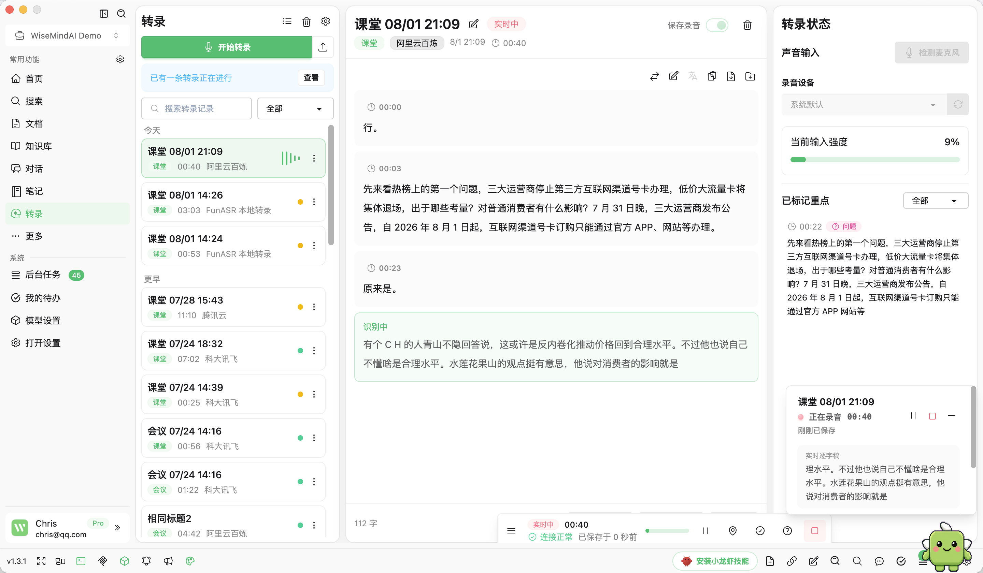Open 知识库 in the sidebar
This screenshot has width=983, height=573.
68,146
